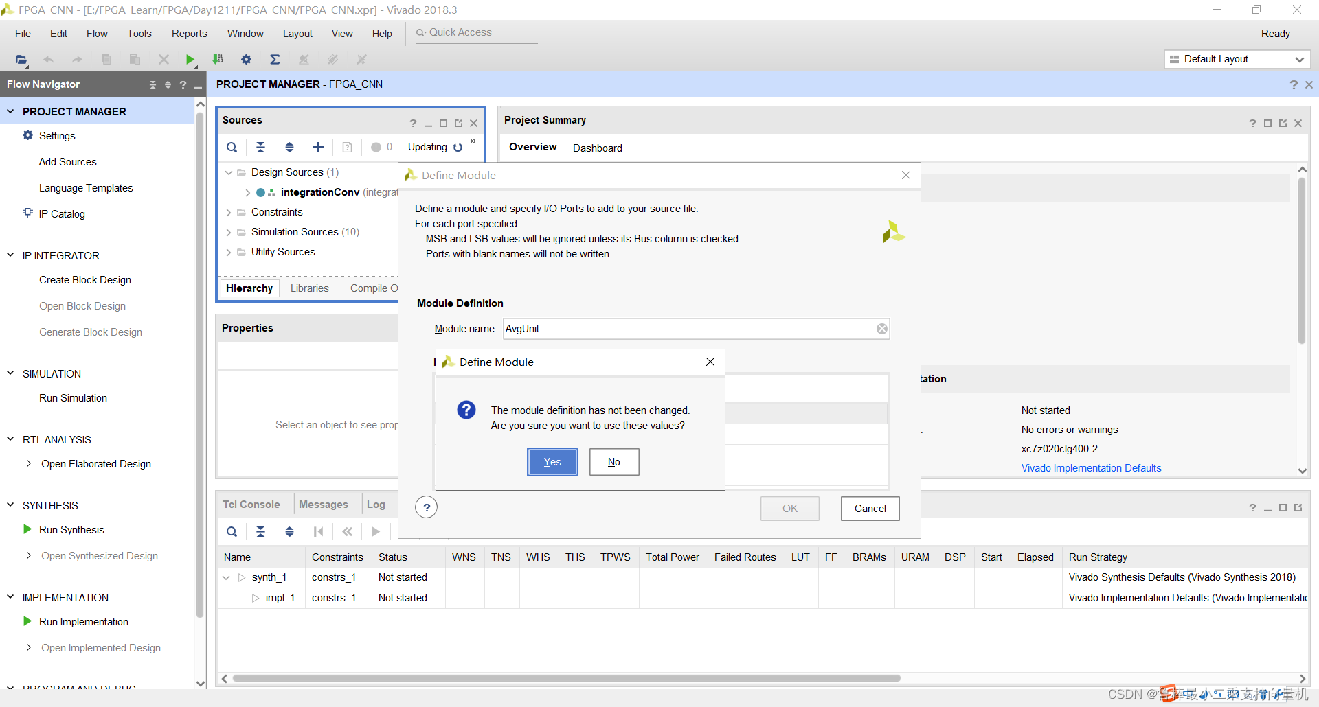Open Vivado Implementation Defaults link
Screen dimensions: 1319x707
[x=1091, y=468]
